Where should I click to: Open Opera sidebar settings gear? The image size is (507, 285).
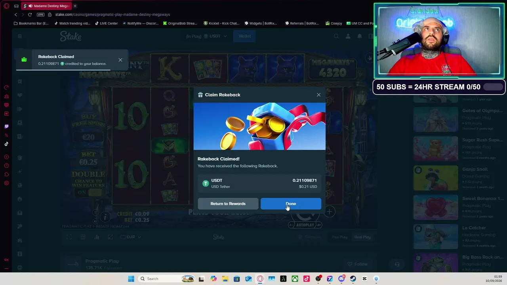[6, 183]
